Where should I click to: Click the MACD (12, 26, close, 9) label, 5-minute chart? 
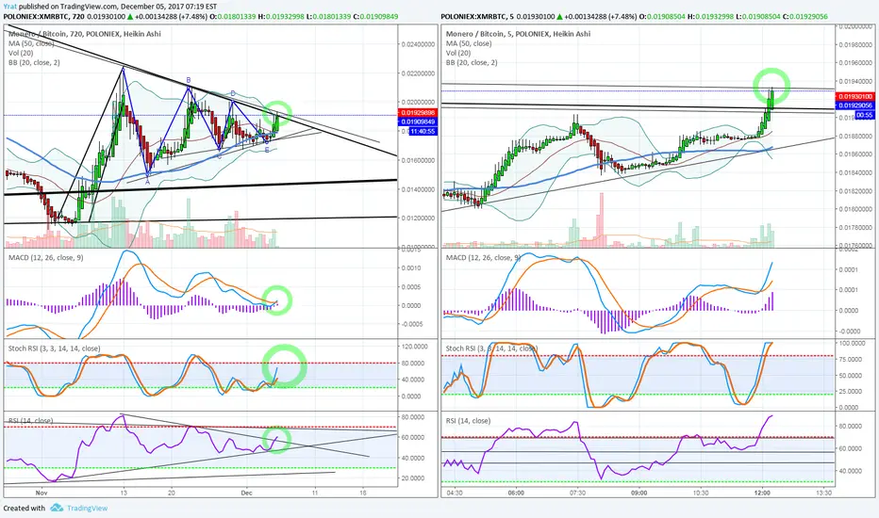click(483, 257)
